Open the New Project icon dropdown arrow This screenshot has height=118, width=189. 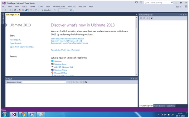(17, 10)
